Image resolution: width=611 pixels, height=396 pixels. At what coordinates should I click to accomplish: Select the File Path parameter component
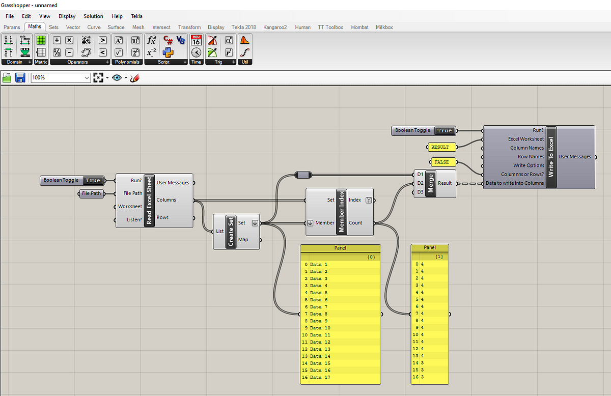[92, 193]
